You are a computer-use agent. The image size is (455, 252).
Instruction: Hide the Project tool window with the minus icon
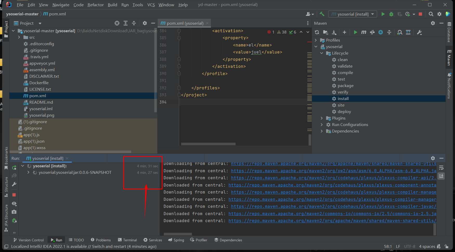click(153, 23)
